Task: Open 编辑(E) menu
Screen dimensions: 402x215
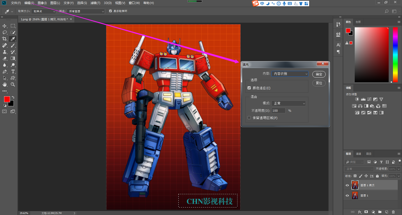Action: pos(29,3)
